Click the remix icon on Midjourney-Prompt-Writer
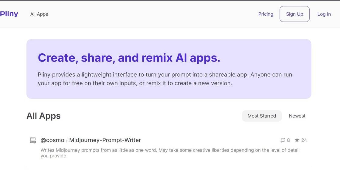Image resolution: width=340 pixels, height=177 pixels. (283, 140)
